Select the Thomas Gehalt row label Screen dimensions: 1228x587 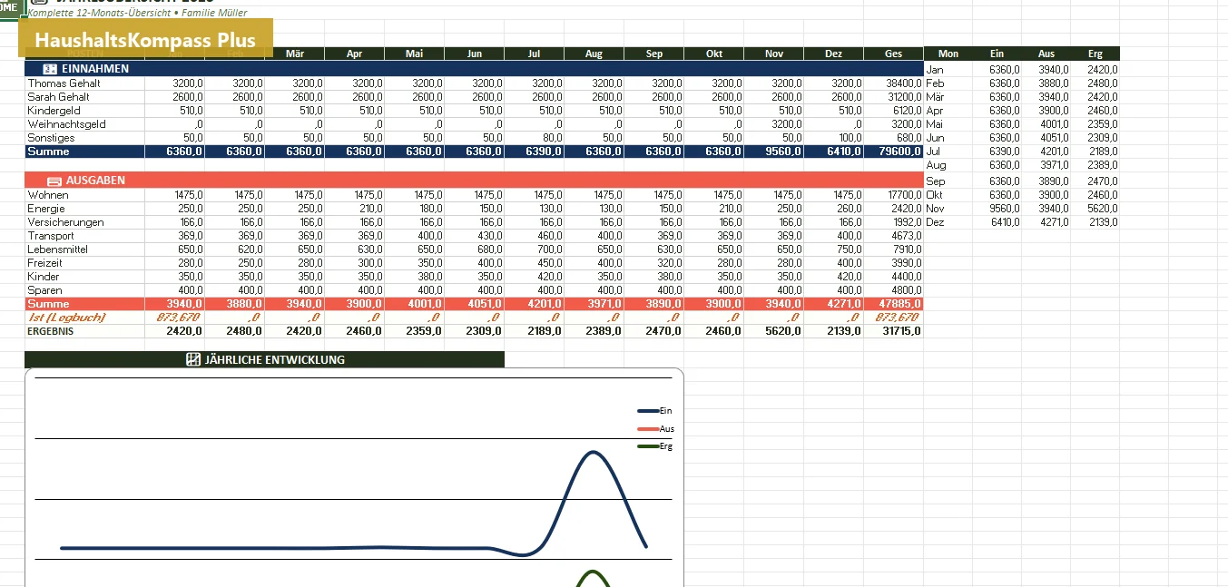(x=64, y=83)
